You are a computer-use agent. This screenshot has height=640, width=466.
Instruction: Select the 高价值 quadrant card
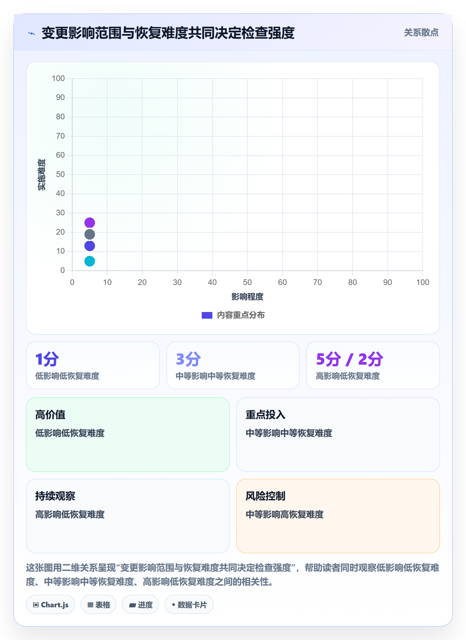tap(128, 435)
